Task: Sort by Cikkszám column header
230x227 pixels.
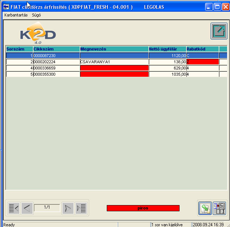Action: (x=56, y=49)
